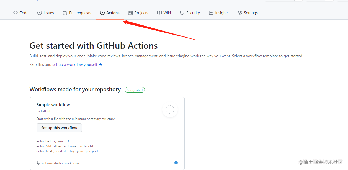
Task: Open the Issues tab
Action: (x=46, y=13)
